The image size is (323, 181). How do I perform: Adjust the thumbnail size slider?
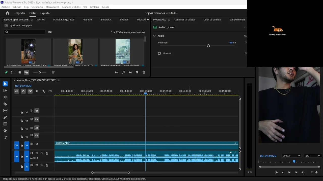tap(40, 72)
